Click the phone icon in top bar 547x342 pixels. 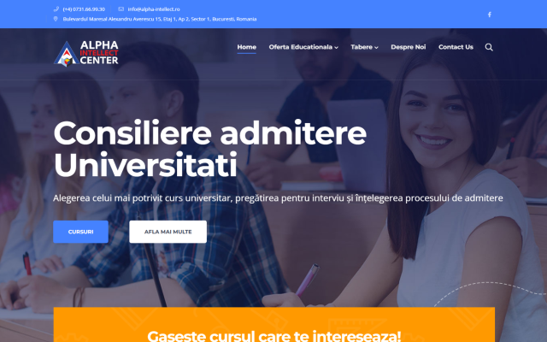tap(56, 9)
